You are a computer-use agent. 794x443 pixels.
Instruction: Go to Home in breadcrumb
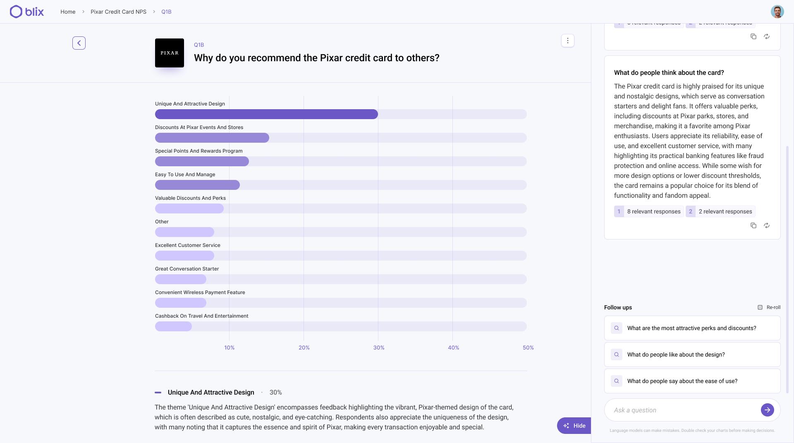click(x=68, y=12)
